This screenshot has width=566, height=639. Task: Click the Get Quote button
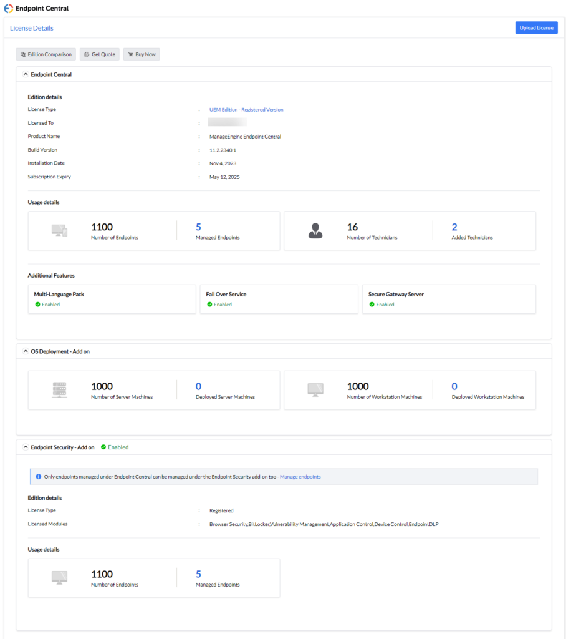pos(100,54)
